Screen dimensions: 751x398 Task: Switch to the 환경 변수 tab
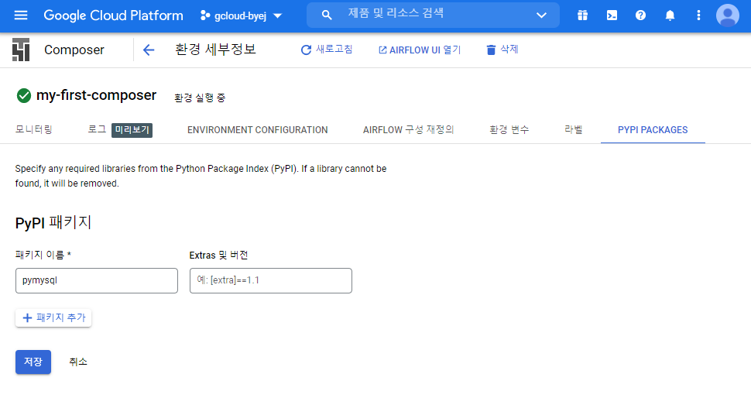click(x=509, y=130)
